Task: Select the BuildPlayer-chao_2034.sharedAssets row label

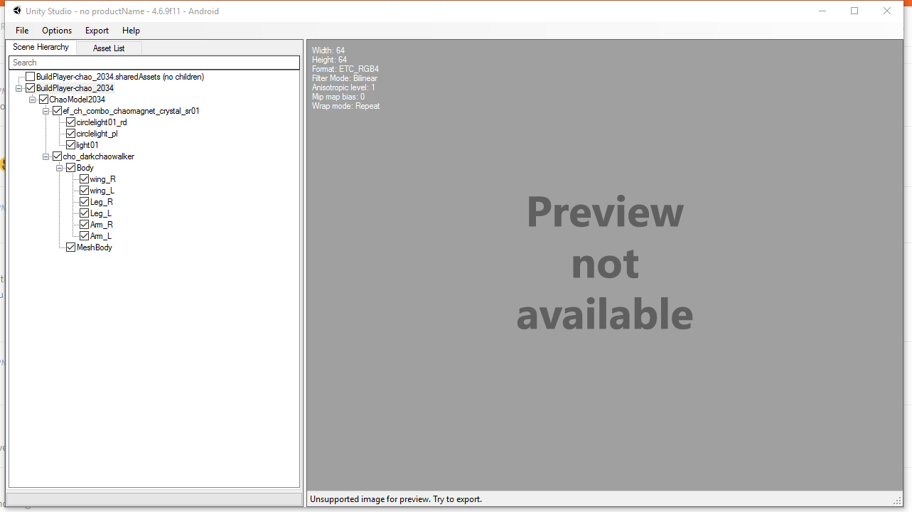Action: click(120, 77)
